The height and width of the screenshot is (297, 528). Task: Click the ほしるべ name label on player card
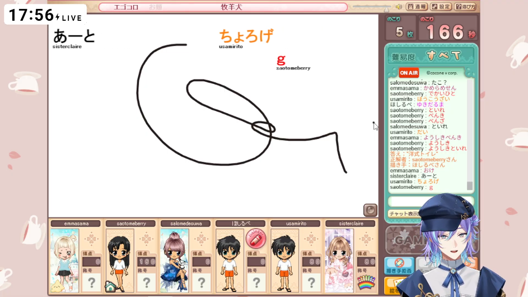coord(241,224)
